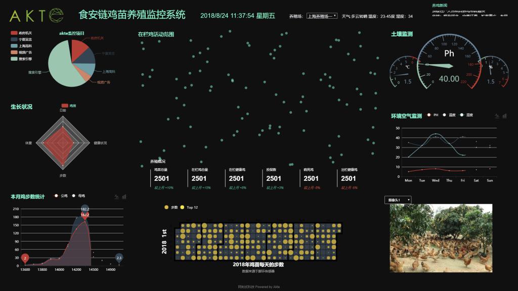Select the bar chart icon on 本月鸡步数统计 panel
This screenshot has width=518, height=291.
click(125, 197)
